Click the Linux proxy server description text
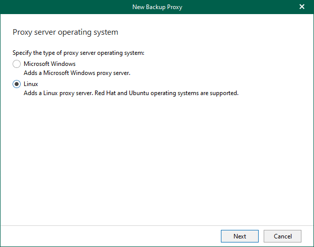The image size is (314, 247). pos(75,93)
